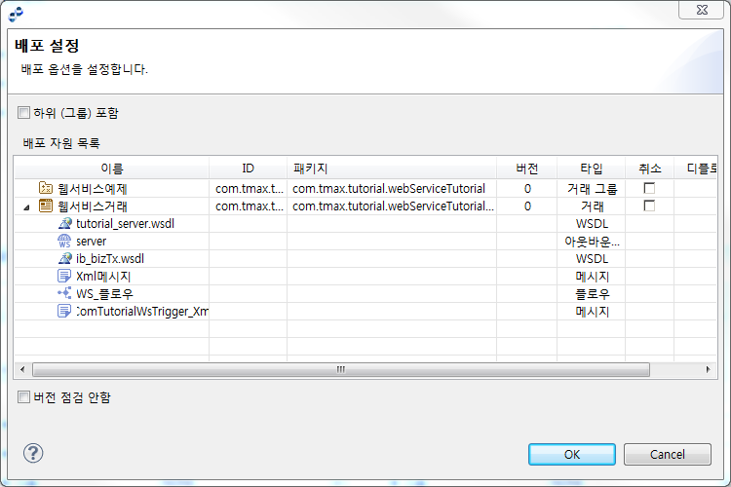Click 거래 type cell of 웹서비스거래
Viewport: 731px width, 487px height.
[592, 206]
